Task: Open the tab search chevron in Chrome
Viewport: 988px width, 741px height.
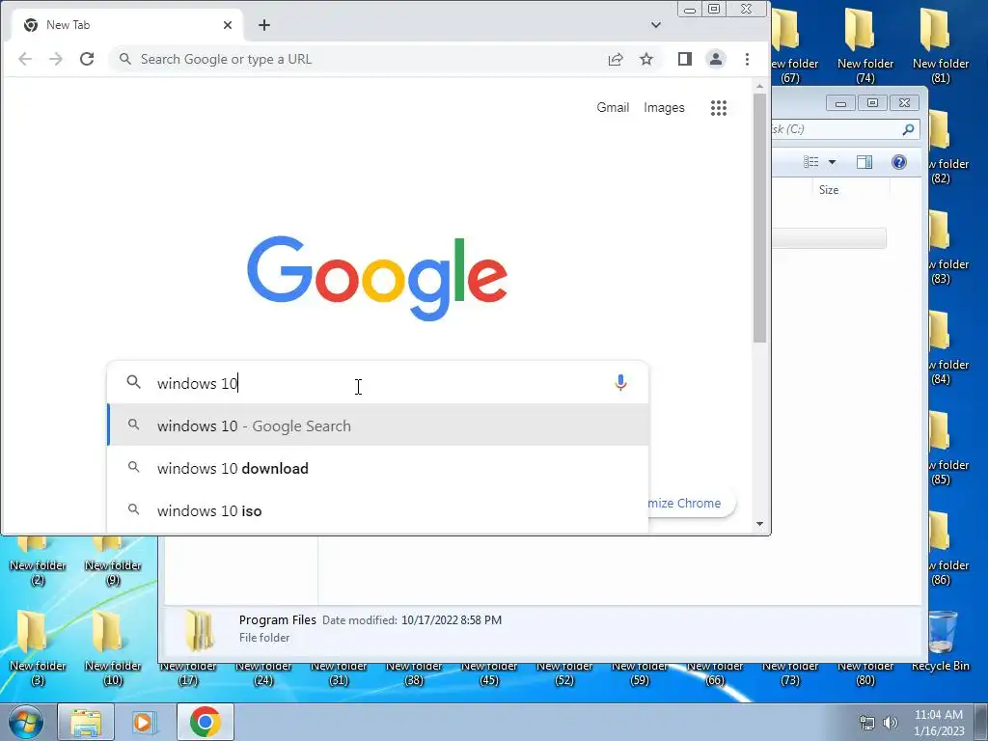Action: 656,25
